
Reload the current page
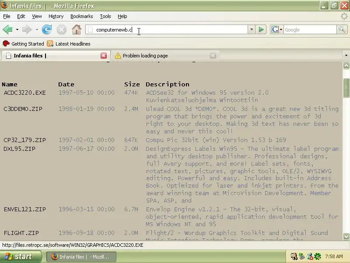(47, 29)
